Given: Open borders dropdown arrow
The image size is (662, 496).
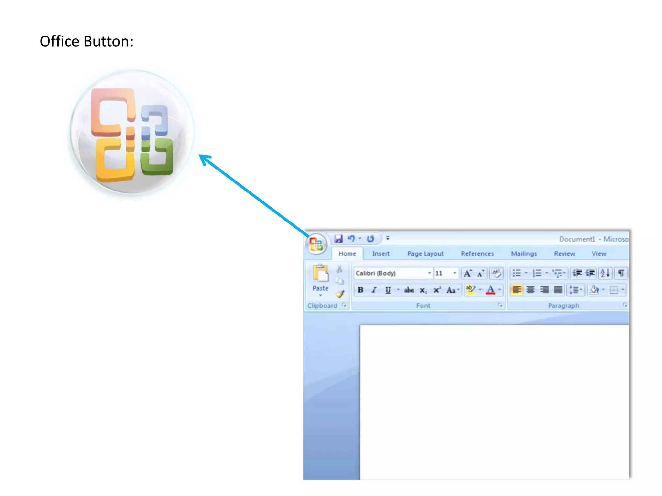Looking at the screenshot, I should 623,290.
